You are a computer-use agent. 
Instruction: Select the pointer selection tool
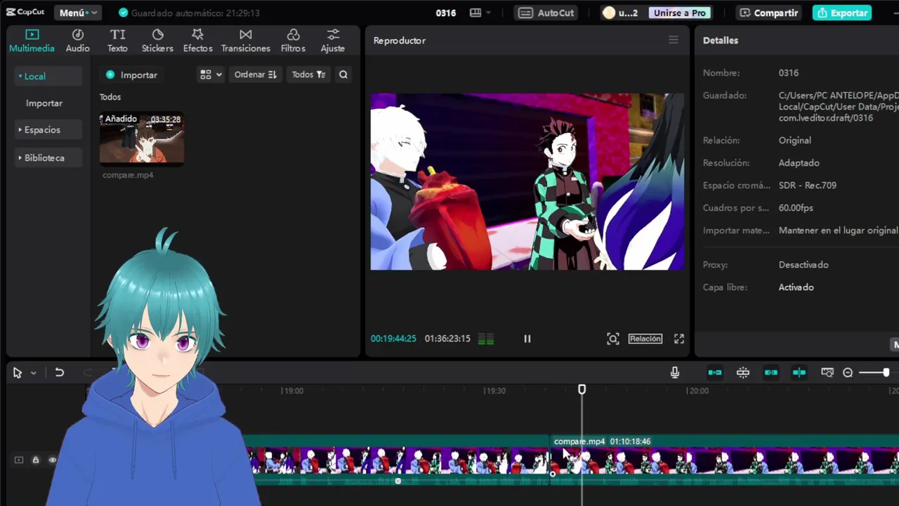(18, 373)
